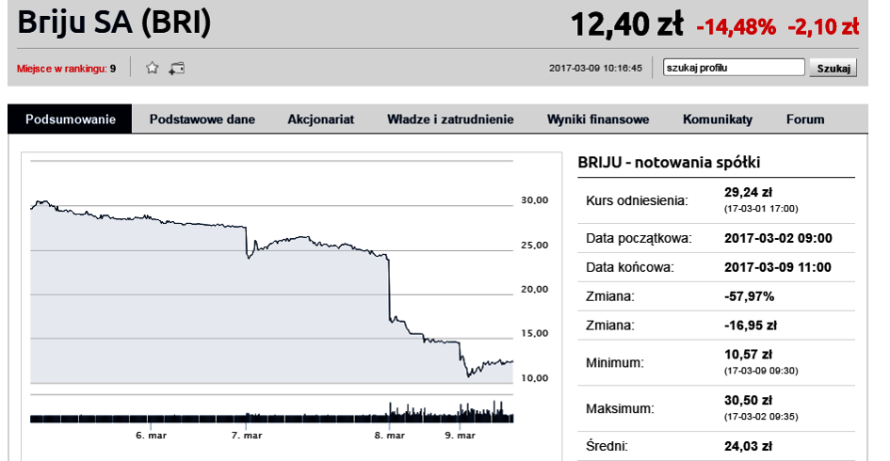The image size is (890, 461).
Task: Click the star icon to add favorite
Action: click(152, 68)
